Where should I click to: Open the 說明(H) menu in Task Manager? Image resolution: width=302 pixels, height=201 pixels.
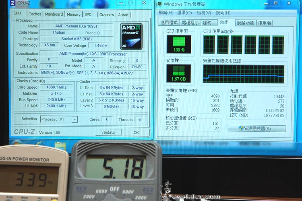point(223,13)
